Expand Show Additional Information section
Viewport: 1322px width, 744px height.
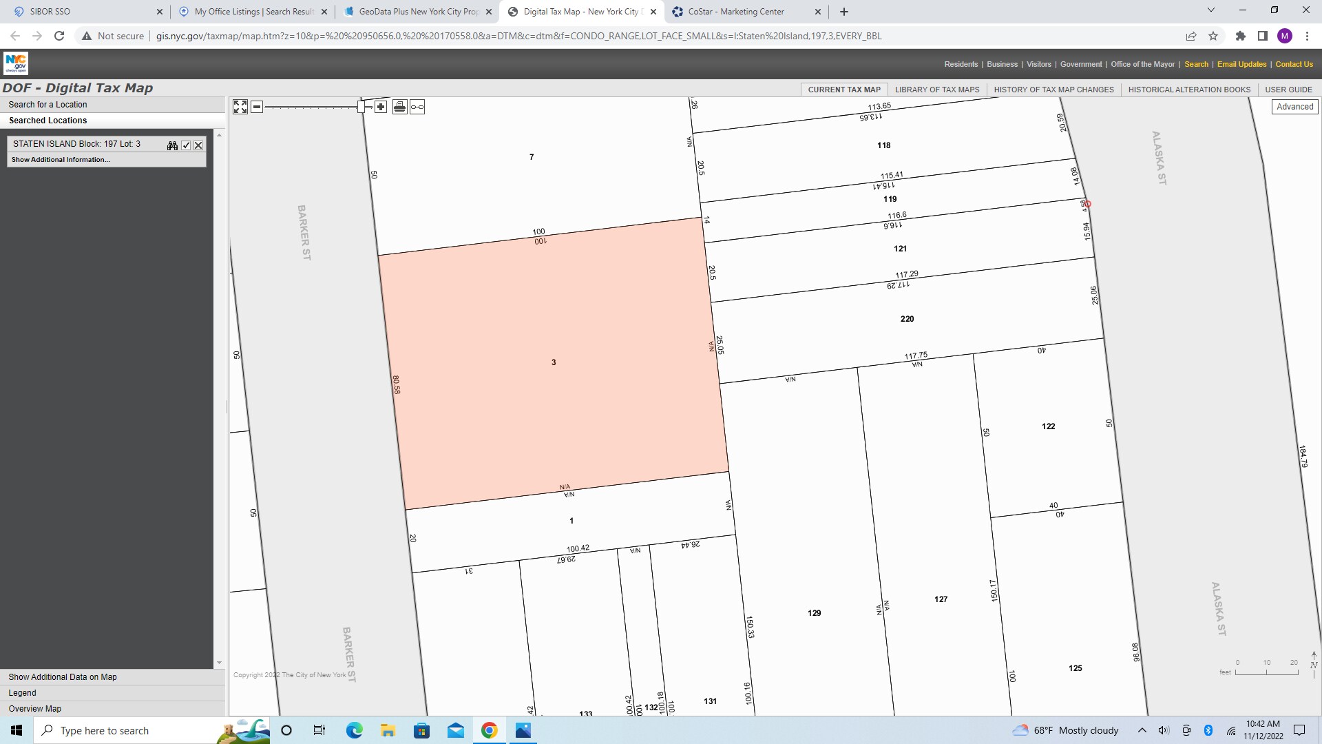[x=61, y=160]
